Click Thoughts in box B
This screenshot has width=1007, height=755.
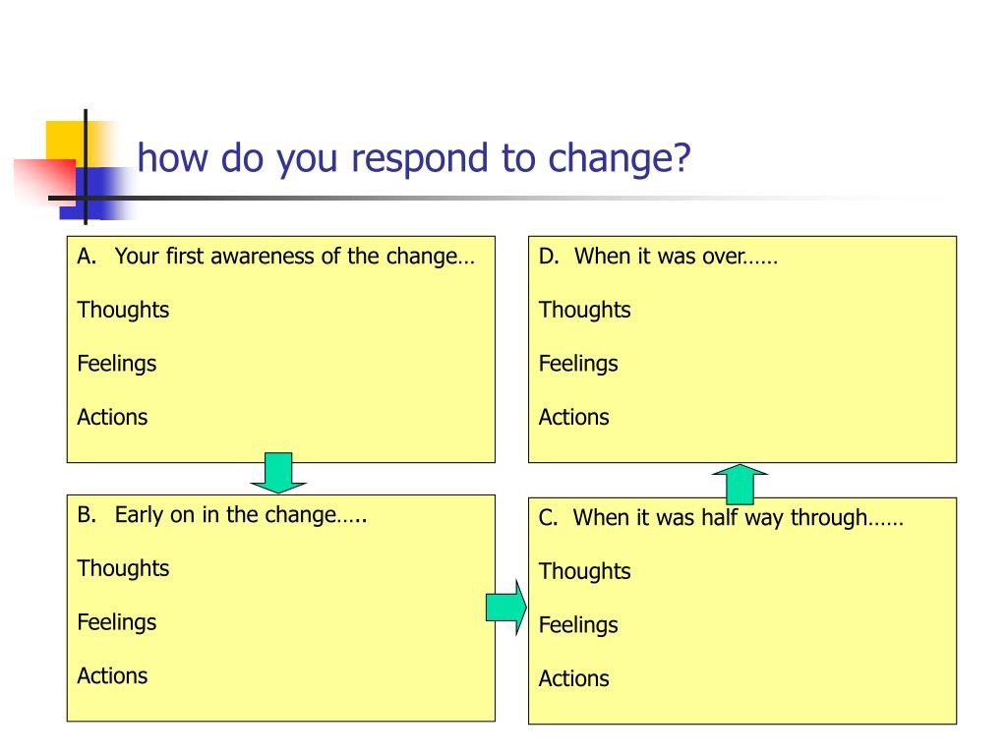click(123, 569)
